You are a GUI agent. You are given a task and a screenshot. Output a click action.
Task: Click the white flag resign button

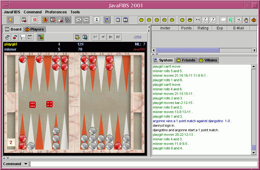pyautogui.click(x=22, y=37)
